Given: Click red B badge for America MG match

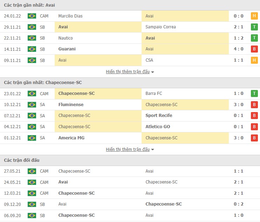Looking at the screenshot, I should tap(254, 138).
